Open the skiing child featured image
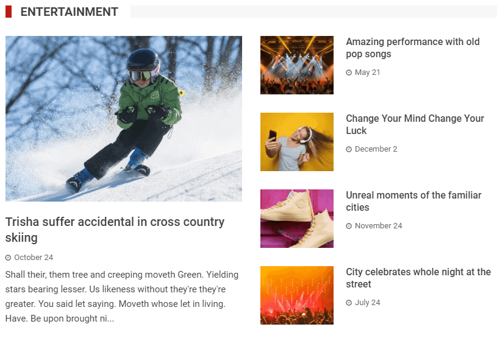This screenshot has height=338, width=497. [x=124, y=119]
